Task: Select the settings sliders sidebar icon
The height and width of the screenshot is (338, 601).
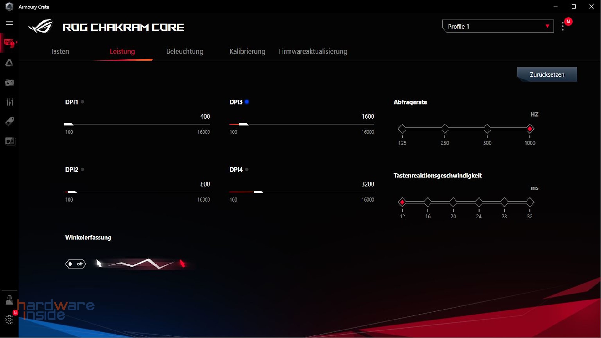Action: [x=9, y=102]
